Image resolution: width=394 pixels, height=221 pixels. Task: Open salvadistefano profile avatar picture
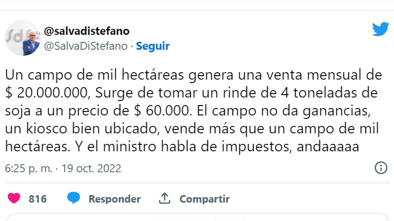point(23,38)
